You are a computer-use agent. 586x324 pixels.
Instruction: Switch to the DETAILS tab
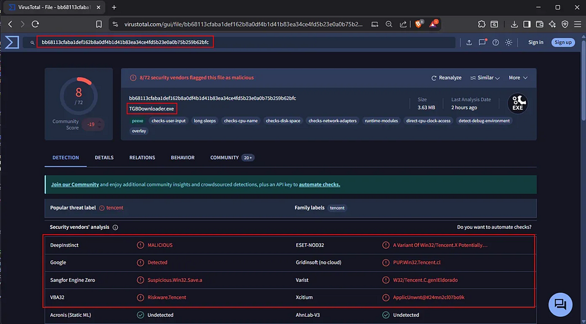[104, 158]
